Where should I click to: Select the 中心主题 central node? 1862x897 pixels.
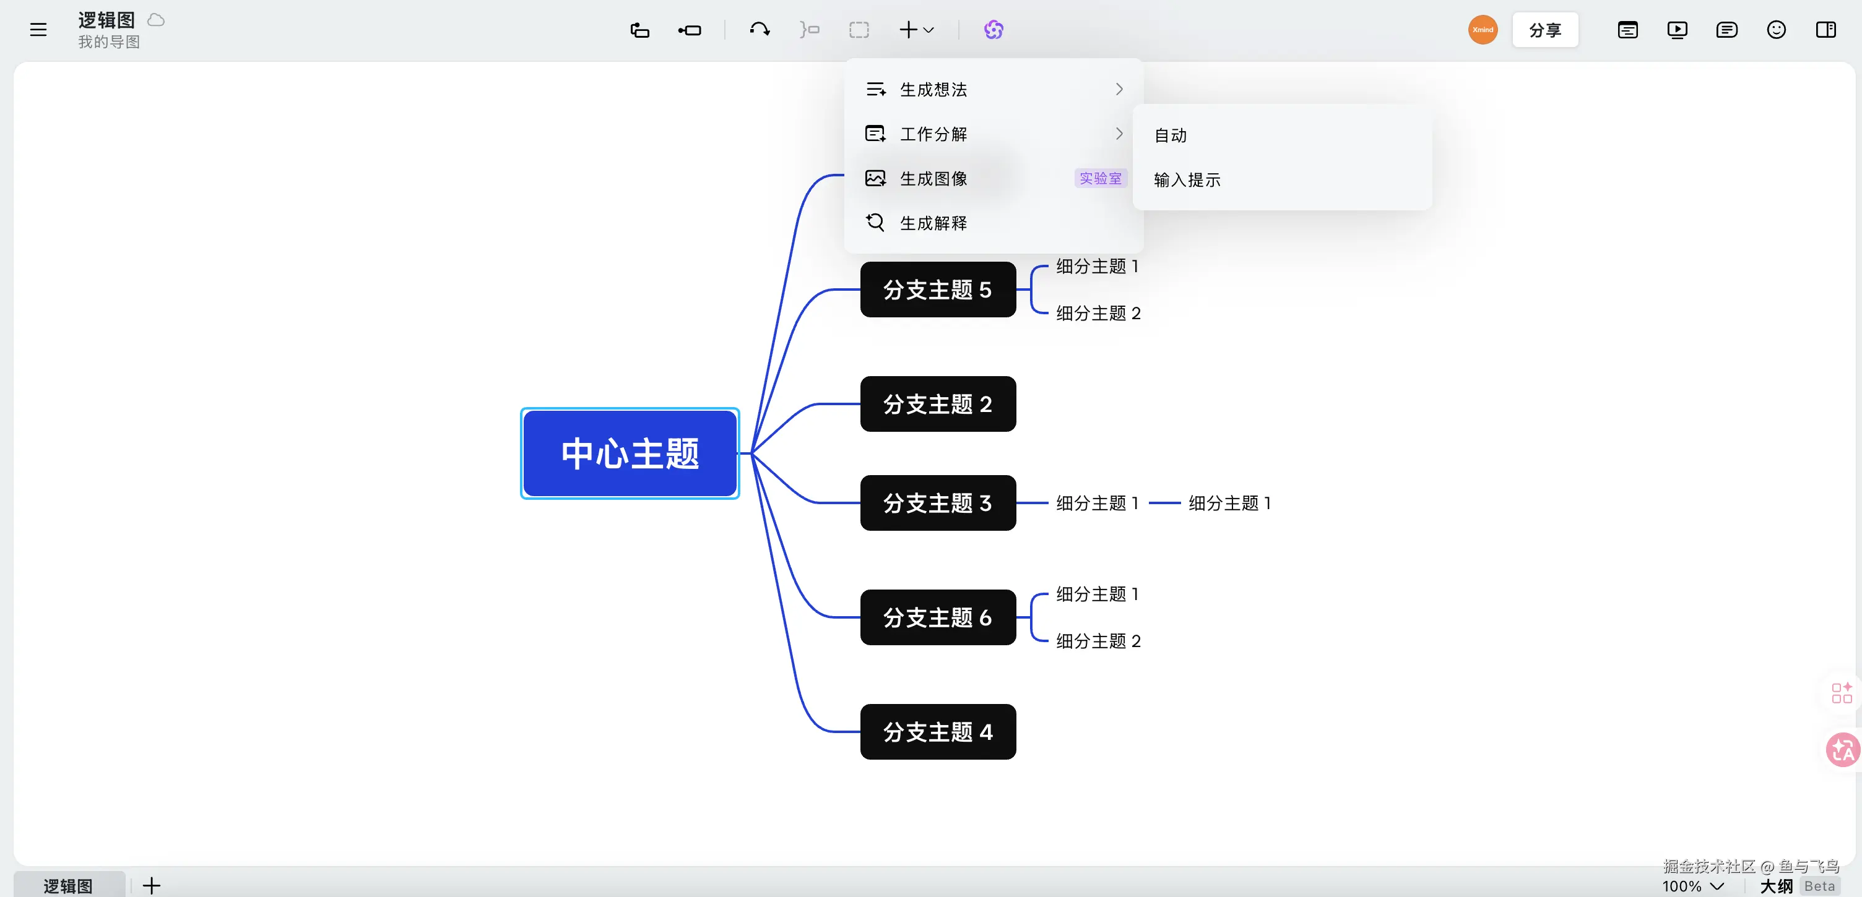630,453
